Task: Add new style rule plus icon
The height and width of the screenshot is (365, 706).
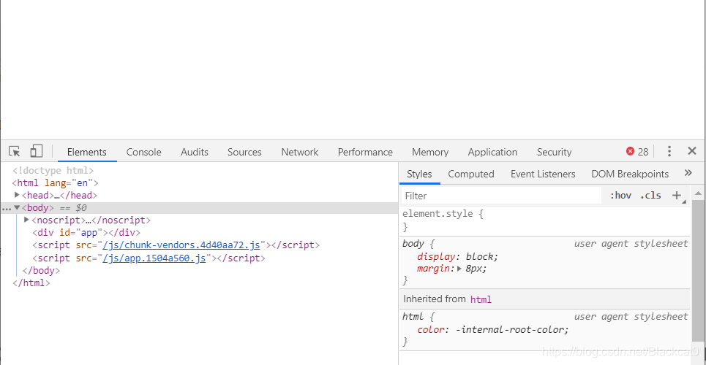Action: click(x=676, y=195)
